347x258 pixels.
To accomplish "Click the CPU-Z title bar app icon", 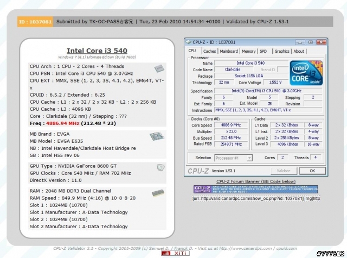I will pos(189,42).
